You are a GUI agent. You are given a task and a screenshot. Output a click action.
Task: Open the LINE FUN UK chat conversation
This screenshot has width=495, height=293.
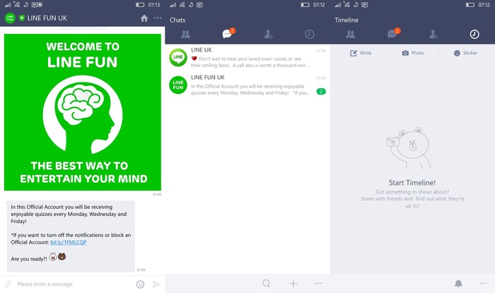click(248, 85)
